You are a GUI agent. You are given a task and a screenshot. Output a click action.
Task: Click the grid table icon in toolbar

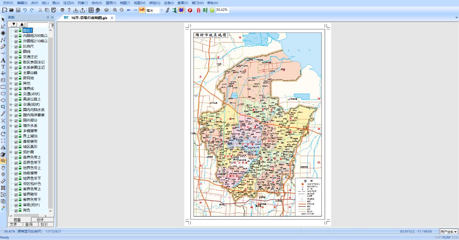91,10
